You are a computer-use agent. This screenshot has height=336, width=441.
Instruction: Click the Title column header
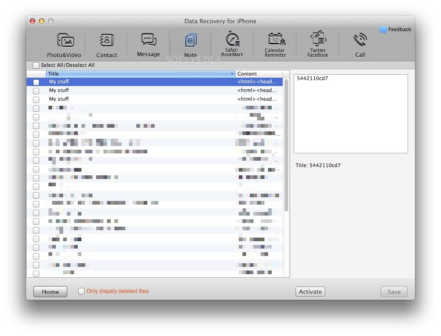click(140, 74)
